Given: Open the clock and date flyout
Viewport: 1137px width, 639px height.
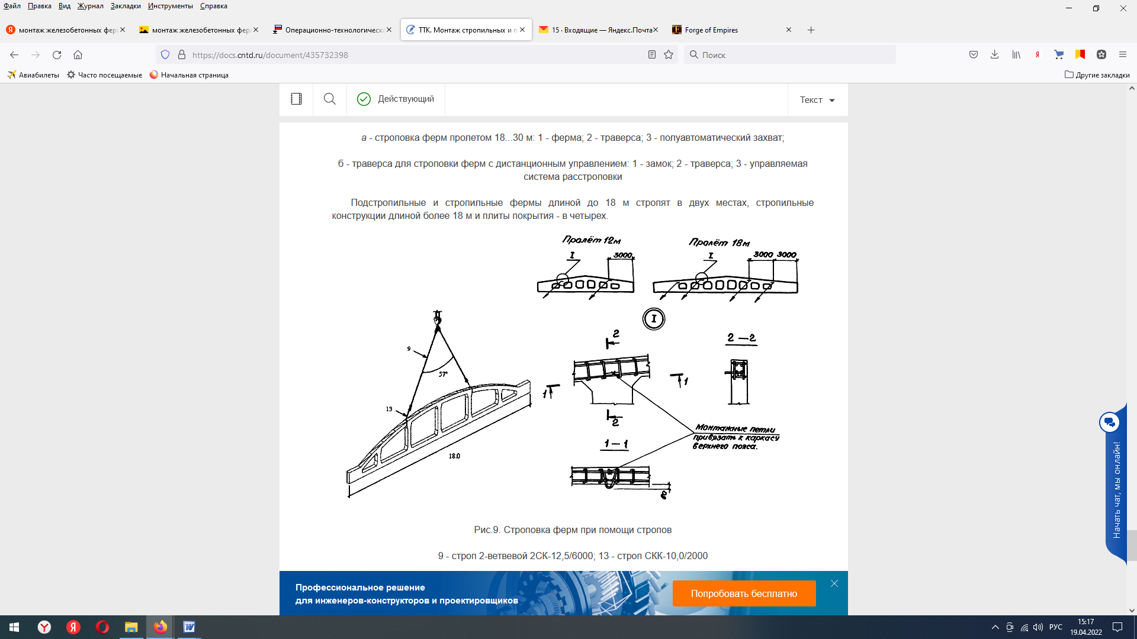Looking at the screenshot, I should click(x=1085, y=627).
